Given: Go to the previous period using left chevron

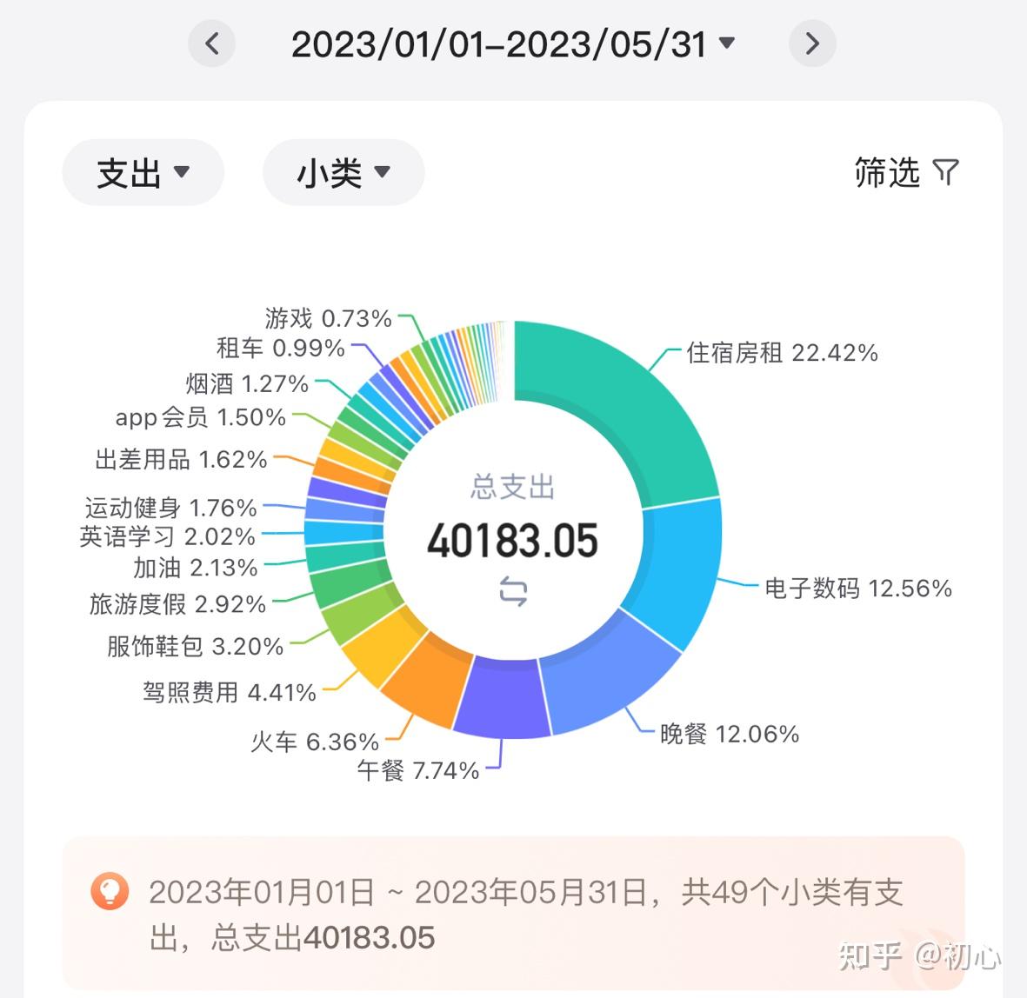Looking at the screenshot, I should click(x=211, y=43).
